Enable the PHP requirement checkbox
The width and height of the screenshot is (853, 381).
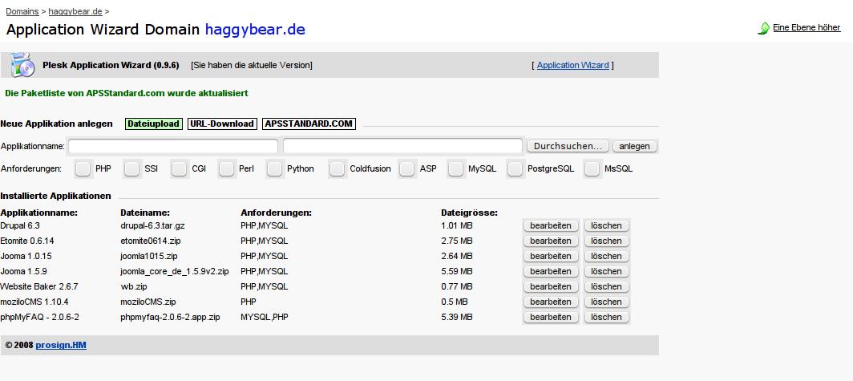click(x=83, y=168)
